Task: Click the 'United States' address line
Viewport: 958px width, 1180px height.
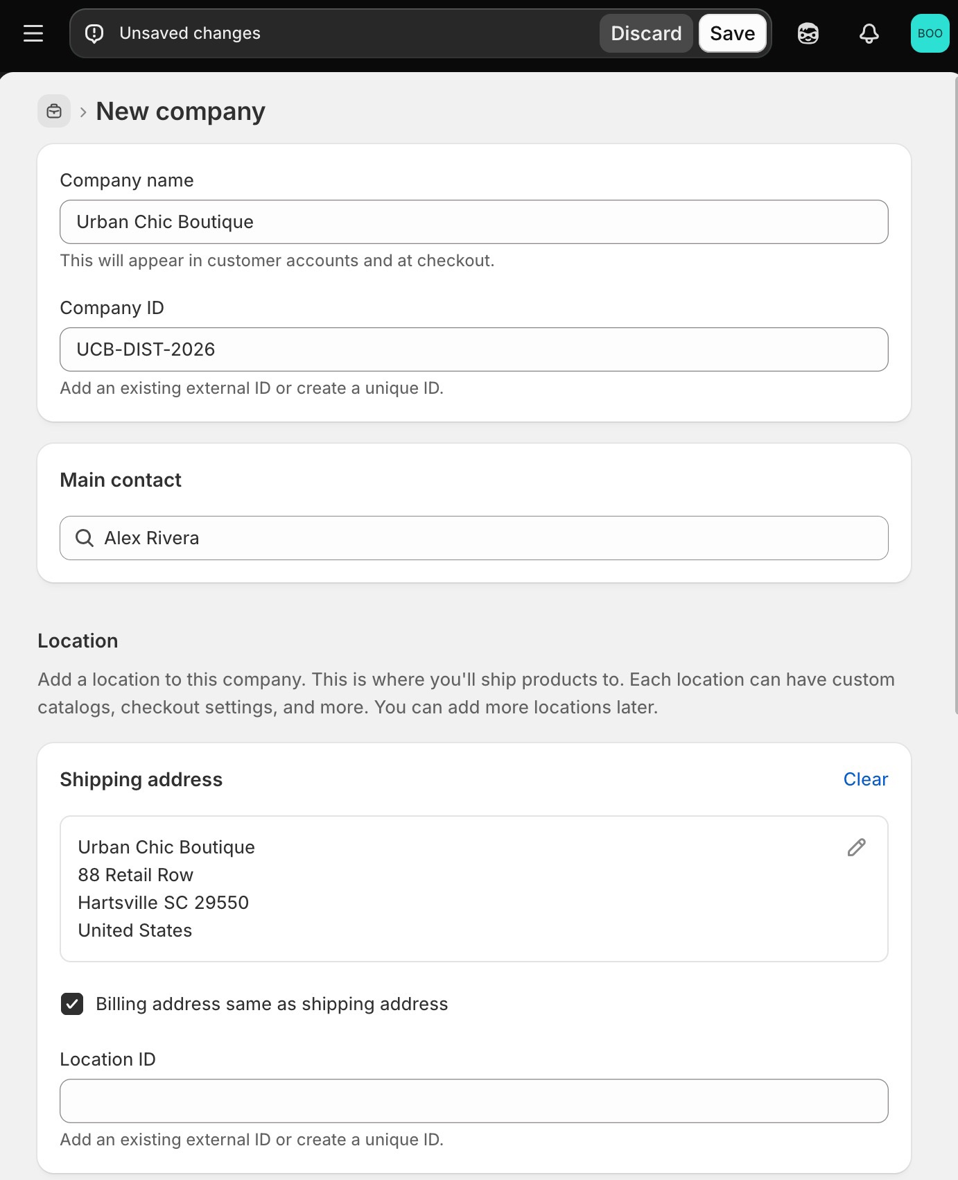Action: coord(135,930)
